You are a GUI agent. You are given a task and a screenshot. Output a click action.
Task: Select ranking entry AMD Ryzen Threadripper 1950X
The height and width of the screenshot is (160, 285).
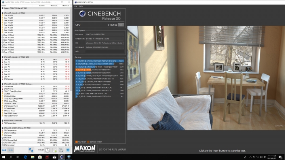click(100, 67)
